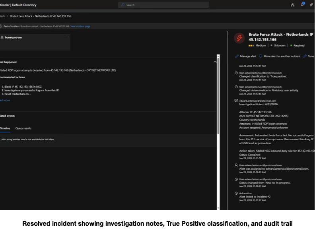
Task: Click 'Country: Netherlands' note line
Action: coord(252,120)
